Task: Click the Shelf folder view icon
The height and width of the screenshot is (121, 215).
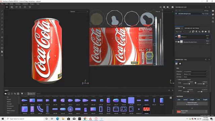Action: click(5, 94)
